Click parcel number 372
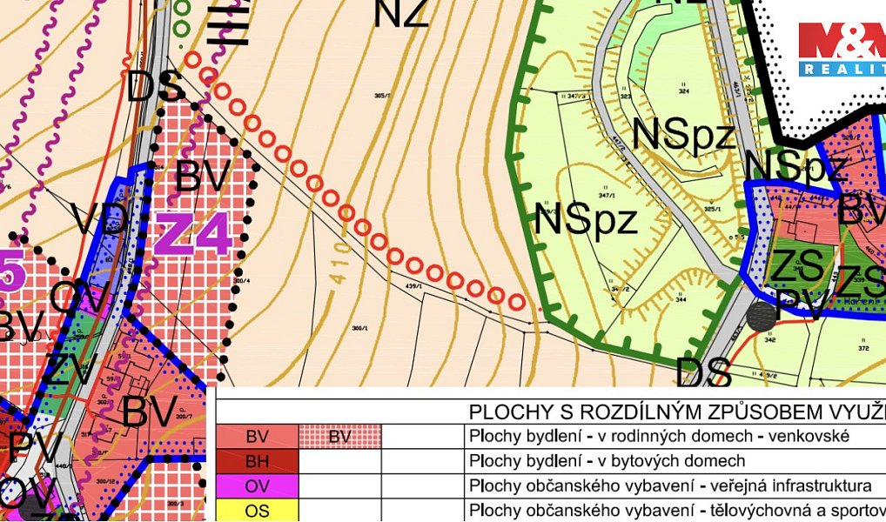The width and height of the screenshot is (886, 522). (863, 348)
